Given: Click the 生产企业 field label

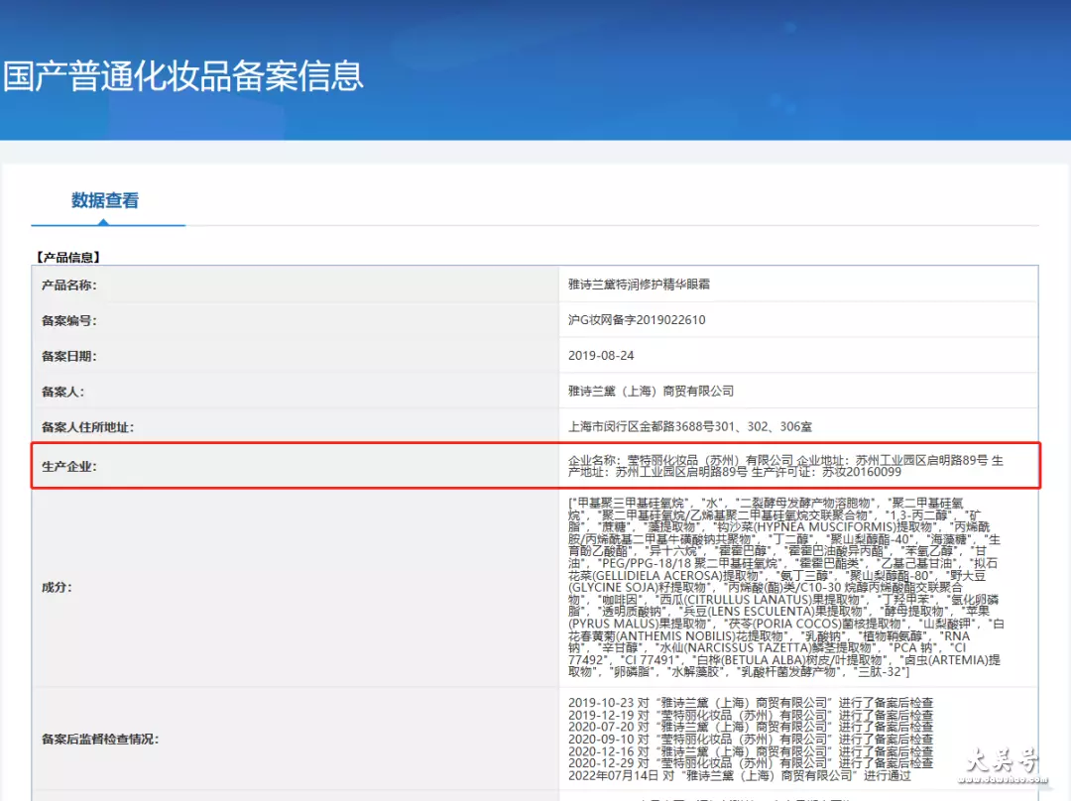Looking at the screenshot, I should click(69, 466).
